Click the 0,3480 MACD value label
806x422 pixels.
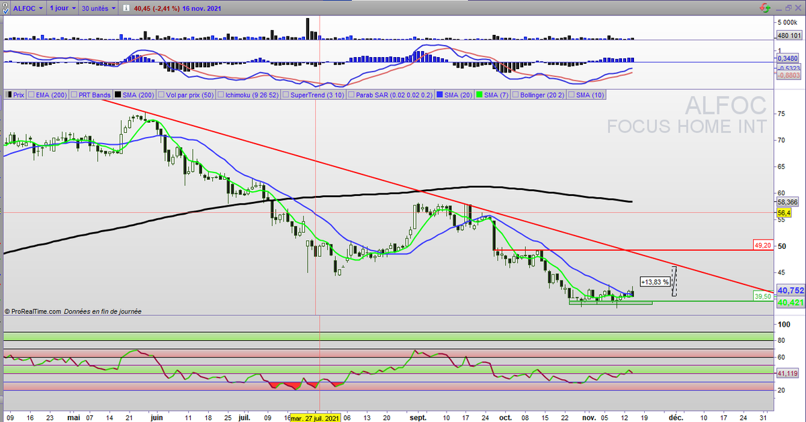point(787,60)
